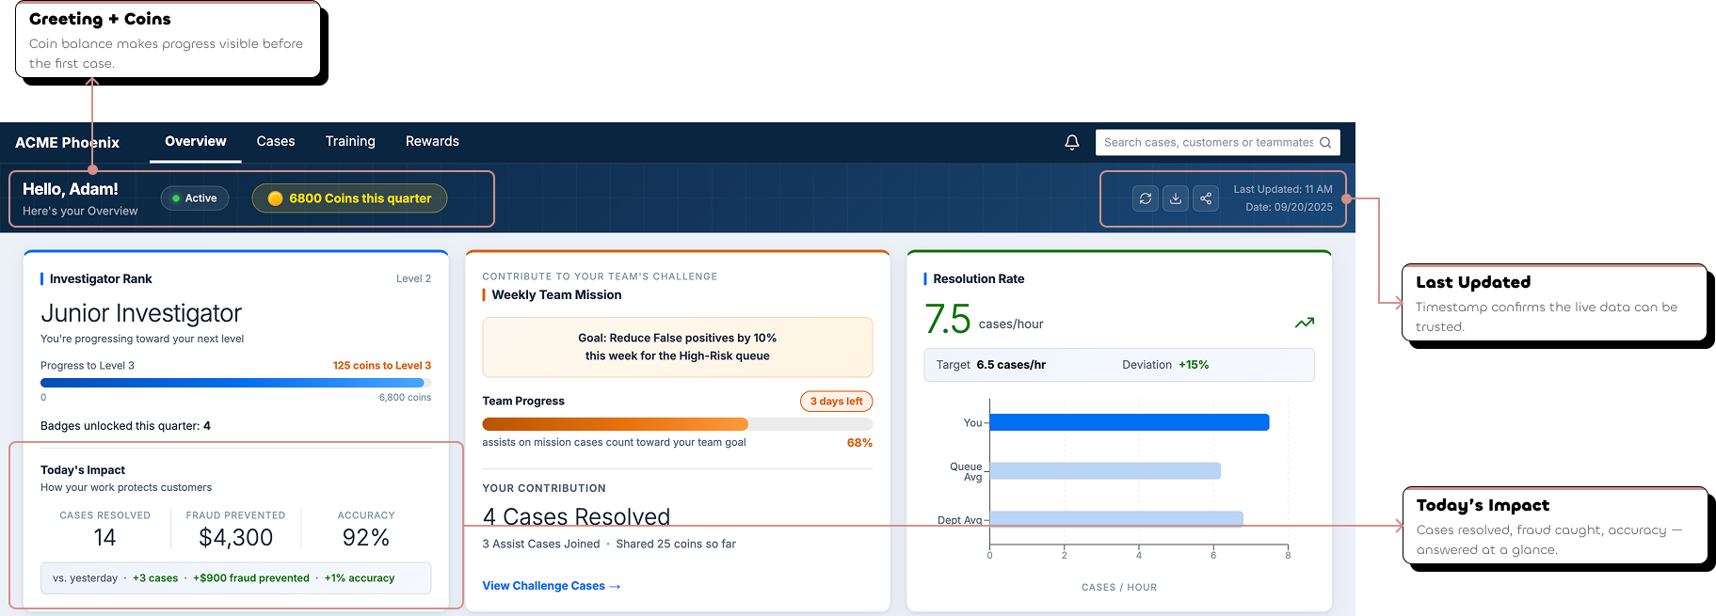1716x616 pixels.
Task: Click the 7.5 cases/hour value
Action: [984, 320]
